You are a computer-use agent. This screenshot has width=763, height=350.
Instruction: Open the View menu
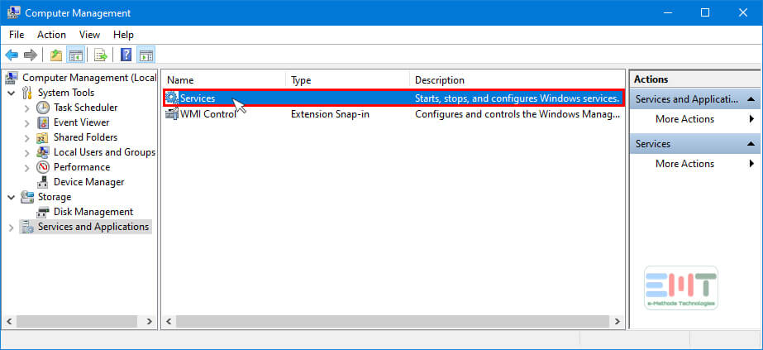[x=89, y=35]
